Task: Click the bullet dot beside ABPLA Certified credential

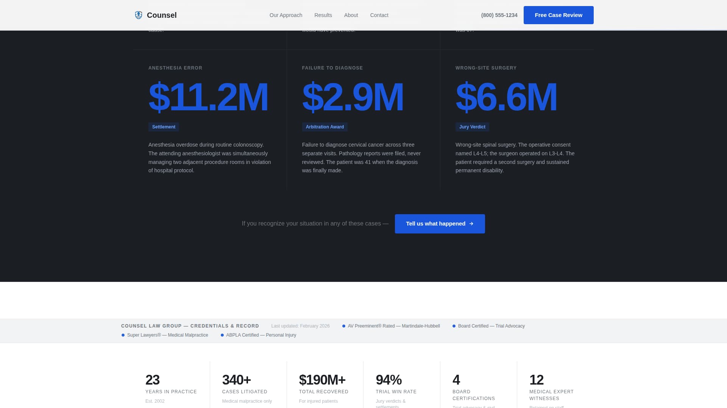Action: click(222, 335)
